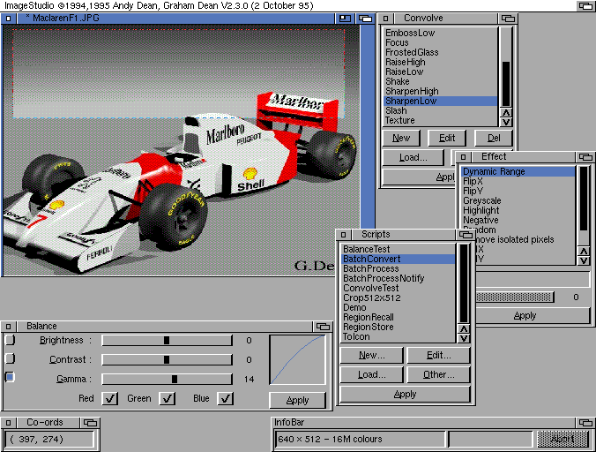Select FlipX in the Effect list
596x452 pixels.
518,182
